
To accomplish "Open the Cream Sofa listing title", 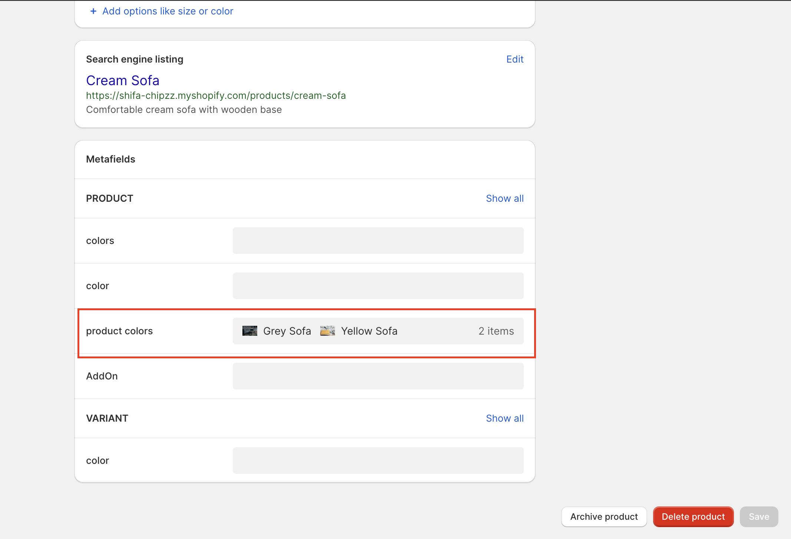I will pos(123,80).
